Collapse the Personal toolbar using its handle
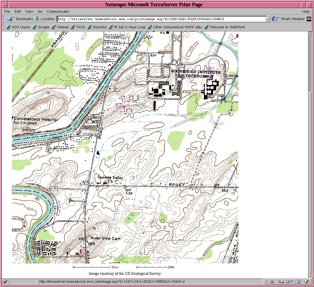The height and width of the screenshot is (287, 314). (3, 27)
